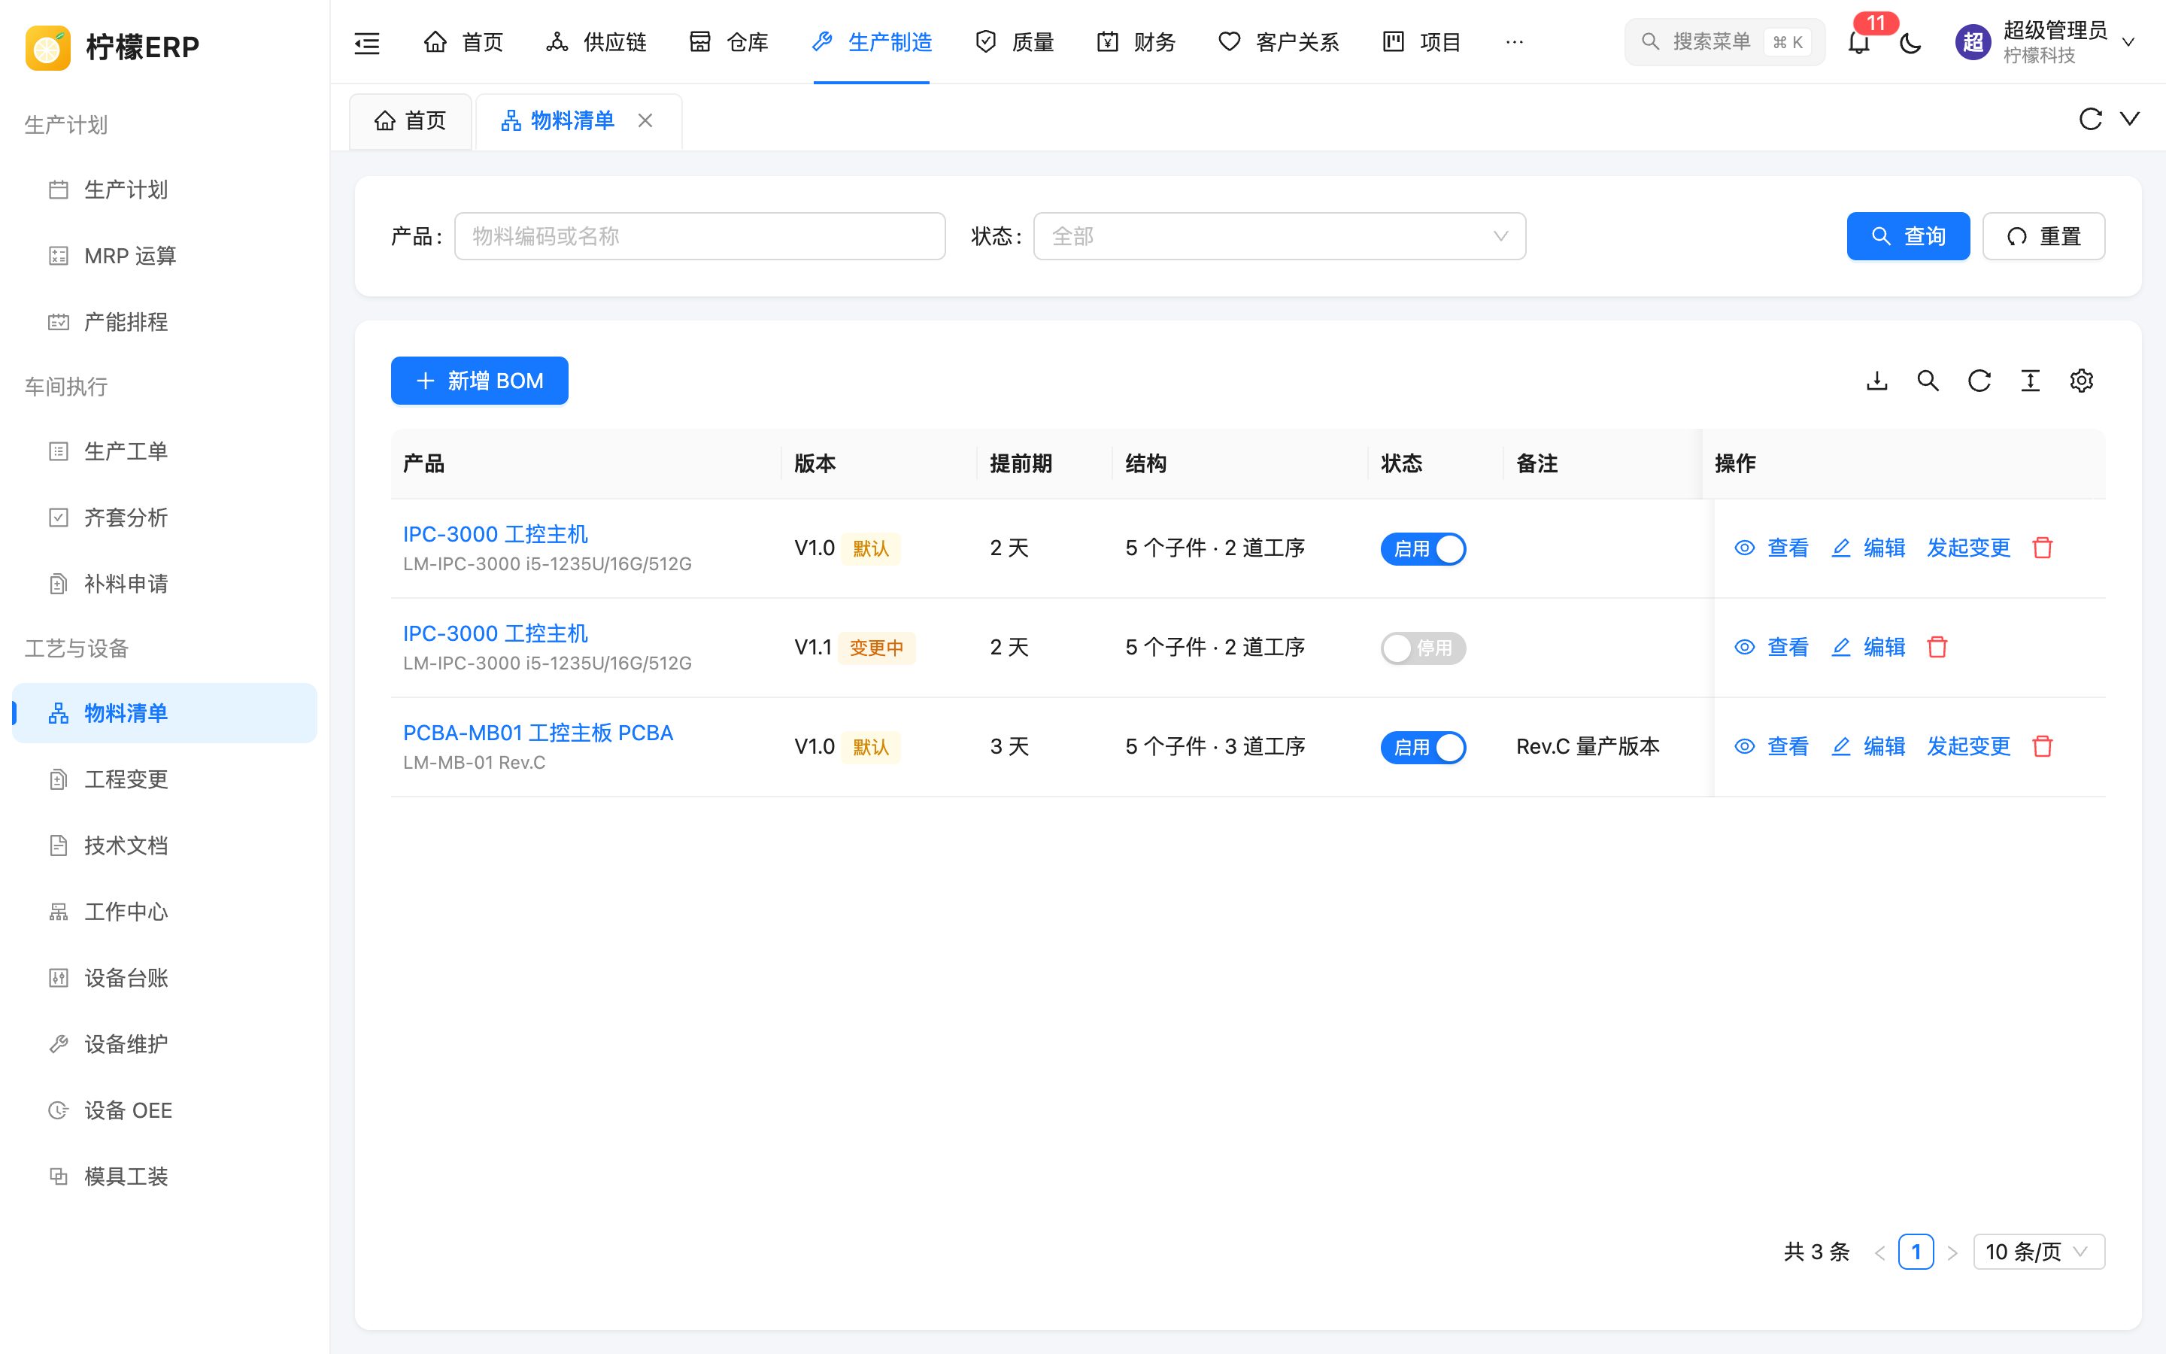The height and width of the screenshot is (1354, 2166).
Task: Open 设备台账 in the sidebar
Action: coord(165,978)
